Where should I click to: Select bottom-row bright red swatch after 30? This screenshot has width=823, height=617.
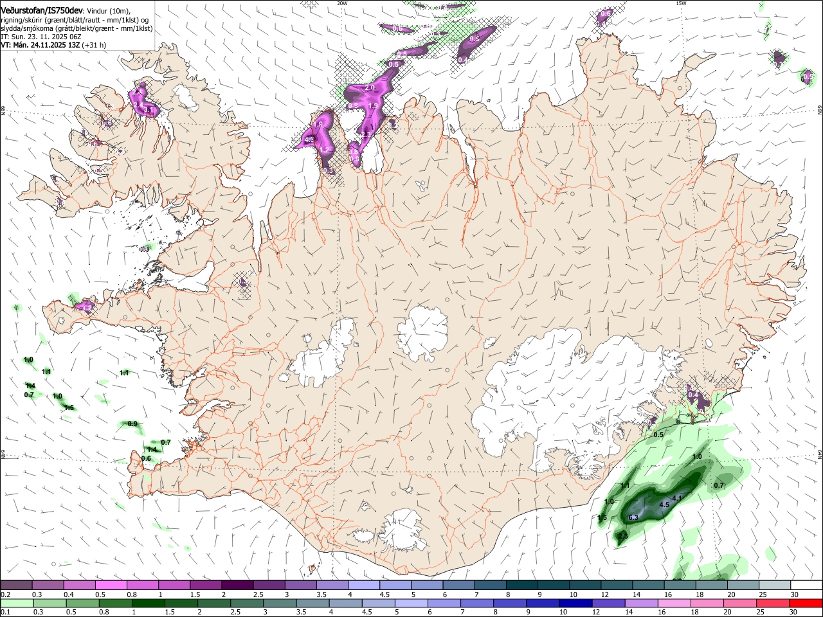pyautogui.click(x=806, y=603)
